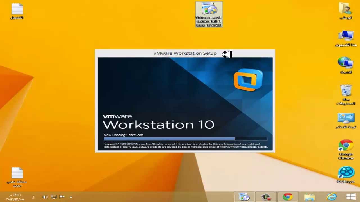The width and height of the screenshot is (360, 202).
Task: Open File Explorer from the taskbar
Action: 310,197
